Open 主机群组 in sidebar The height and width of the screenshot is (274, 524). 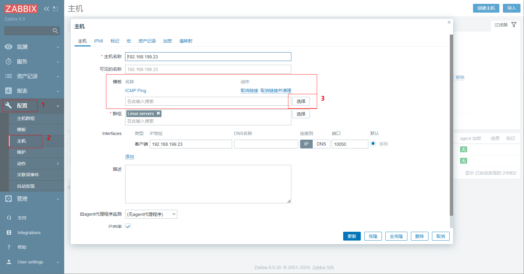point(36,118)
